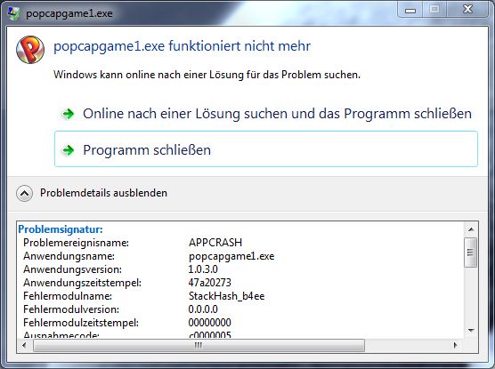Choose 'Programm schließen' option
The image size is (495, 369).
(266, 148)
